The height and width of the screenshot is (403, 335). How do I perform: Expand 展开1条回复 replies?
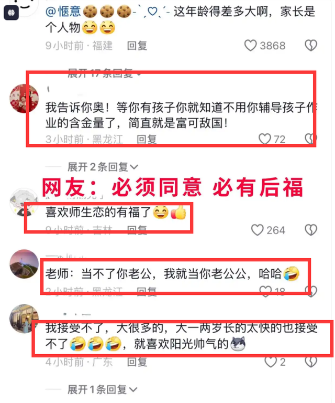tap(102, 390)
